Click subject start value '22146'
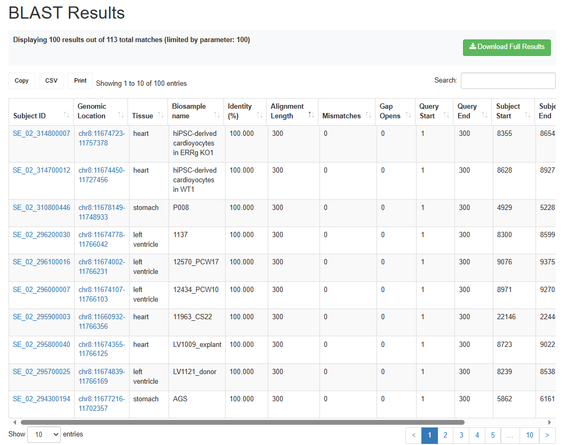 (506, 317)
